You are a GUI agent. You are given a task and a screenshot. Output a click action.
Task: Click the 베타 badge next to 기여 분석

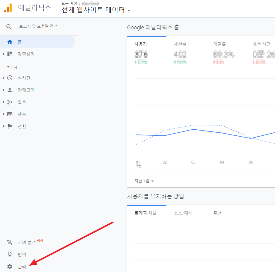pyautogui.click(x=40, y=241)
